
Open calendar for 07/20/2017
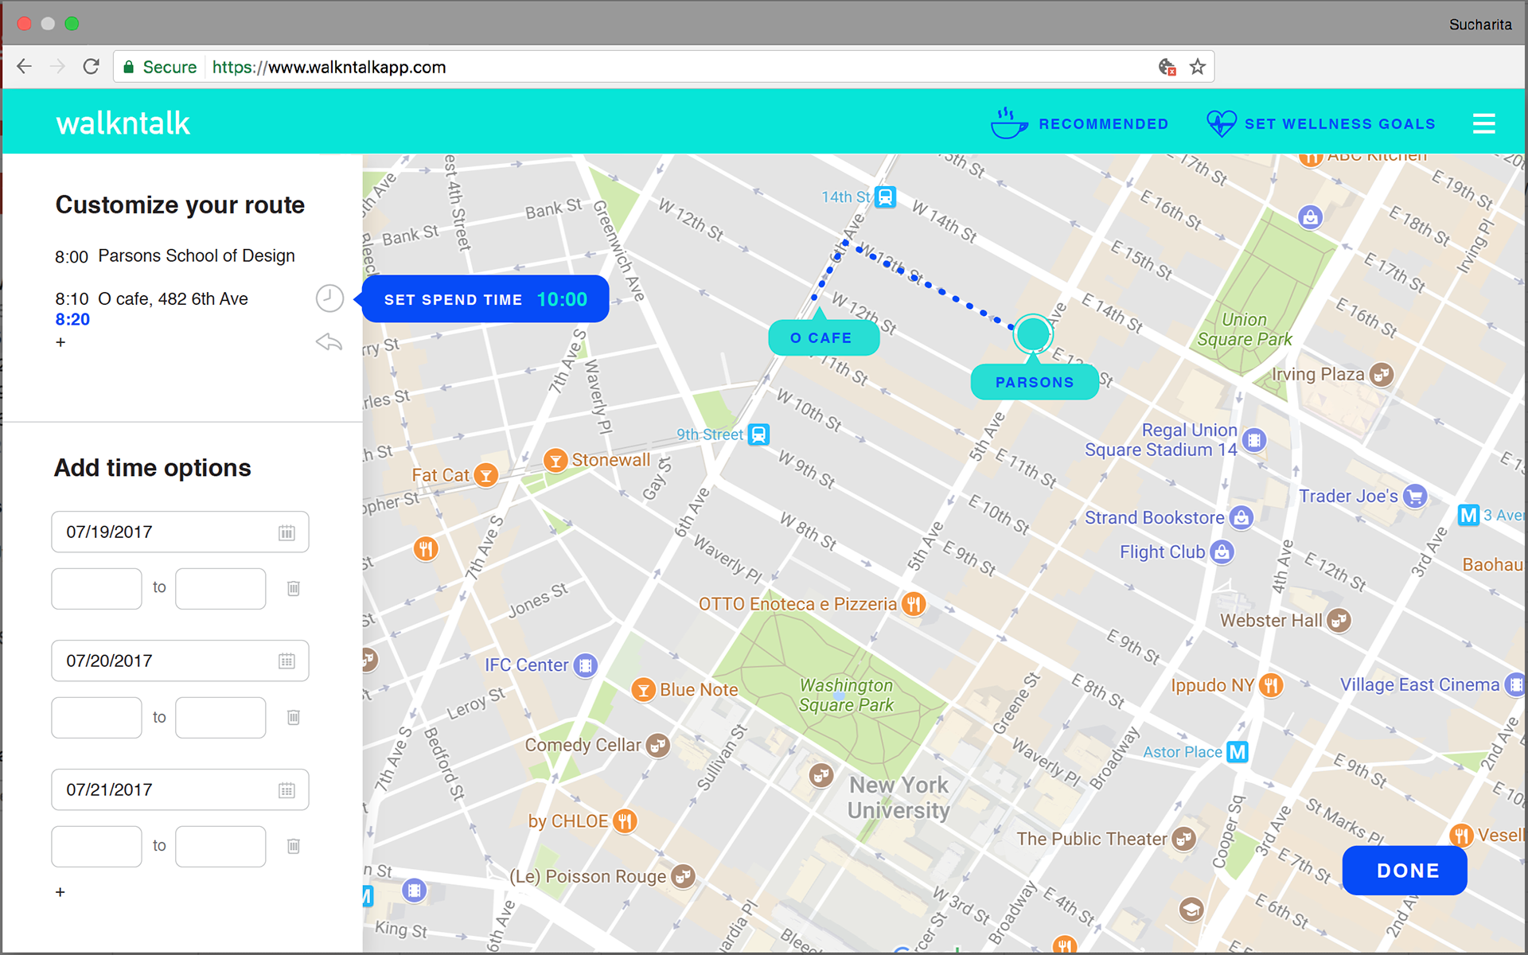(286, 661)
